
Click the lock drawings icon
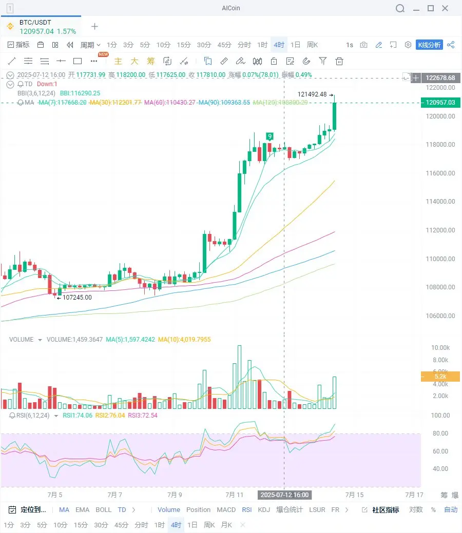click(274, 61)
